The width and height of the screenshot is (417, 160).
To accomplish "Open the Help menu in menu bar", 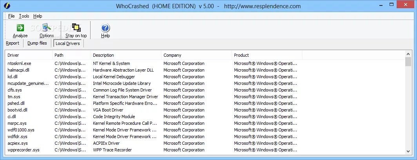I will pyautogui.click(x=38, y=16).
